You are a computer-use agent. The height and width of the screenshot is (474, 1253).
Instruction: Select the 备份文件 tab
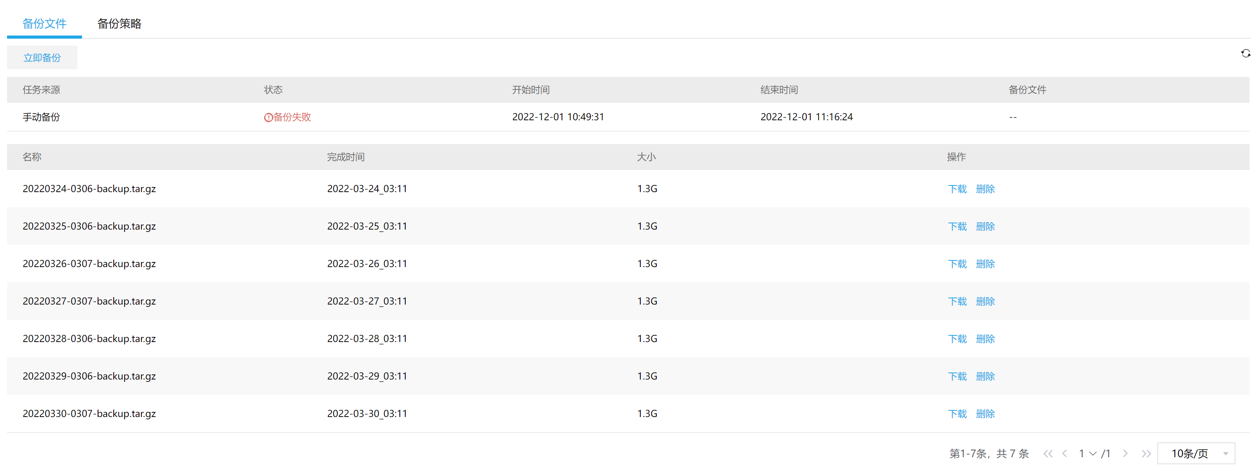(x=44, y=24)
